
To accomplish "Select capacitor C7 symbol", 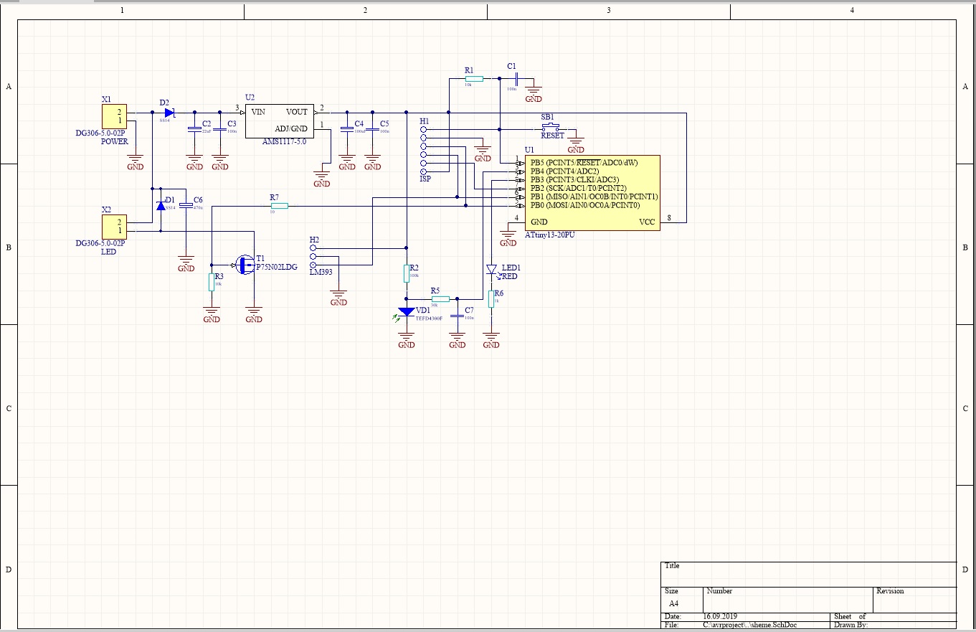I will [457, 316].
